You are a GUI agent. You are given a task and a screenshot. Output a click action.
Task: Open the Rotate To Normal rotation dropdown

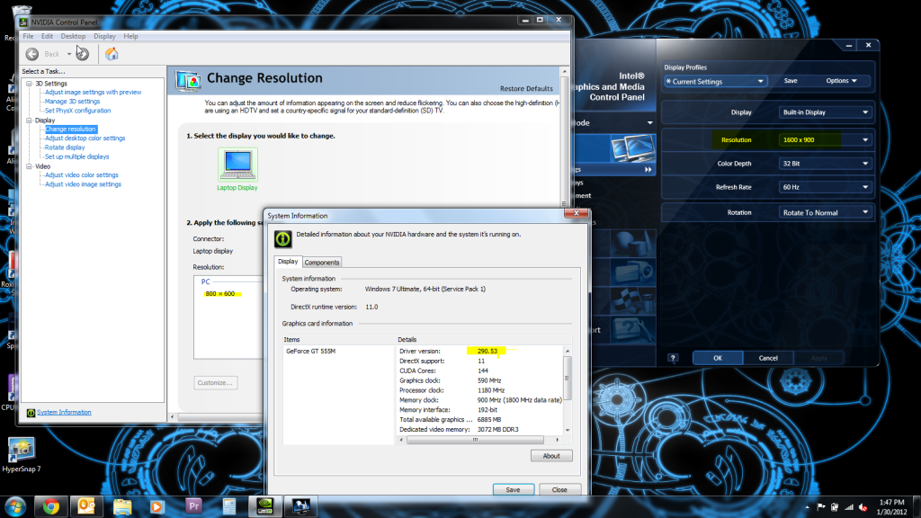825,212
